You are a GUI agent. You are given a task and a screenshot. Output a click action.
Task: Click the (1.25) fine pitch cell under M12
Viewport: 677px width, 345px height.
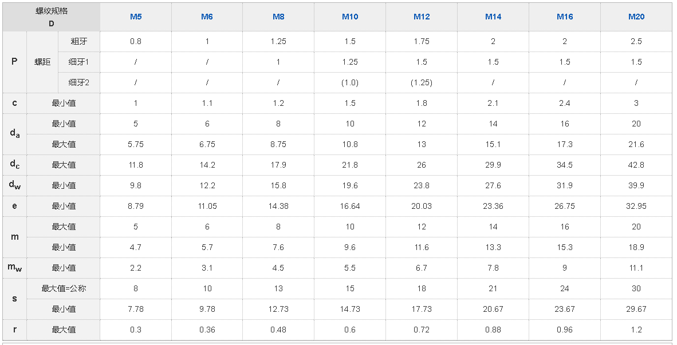(x=422, y=82)
